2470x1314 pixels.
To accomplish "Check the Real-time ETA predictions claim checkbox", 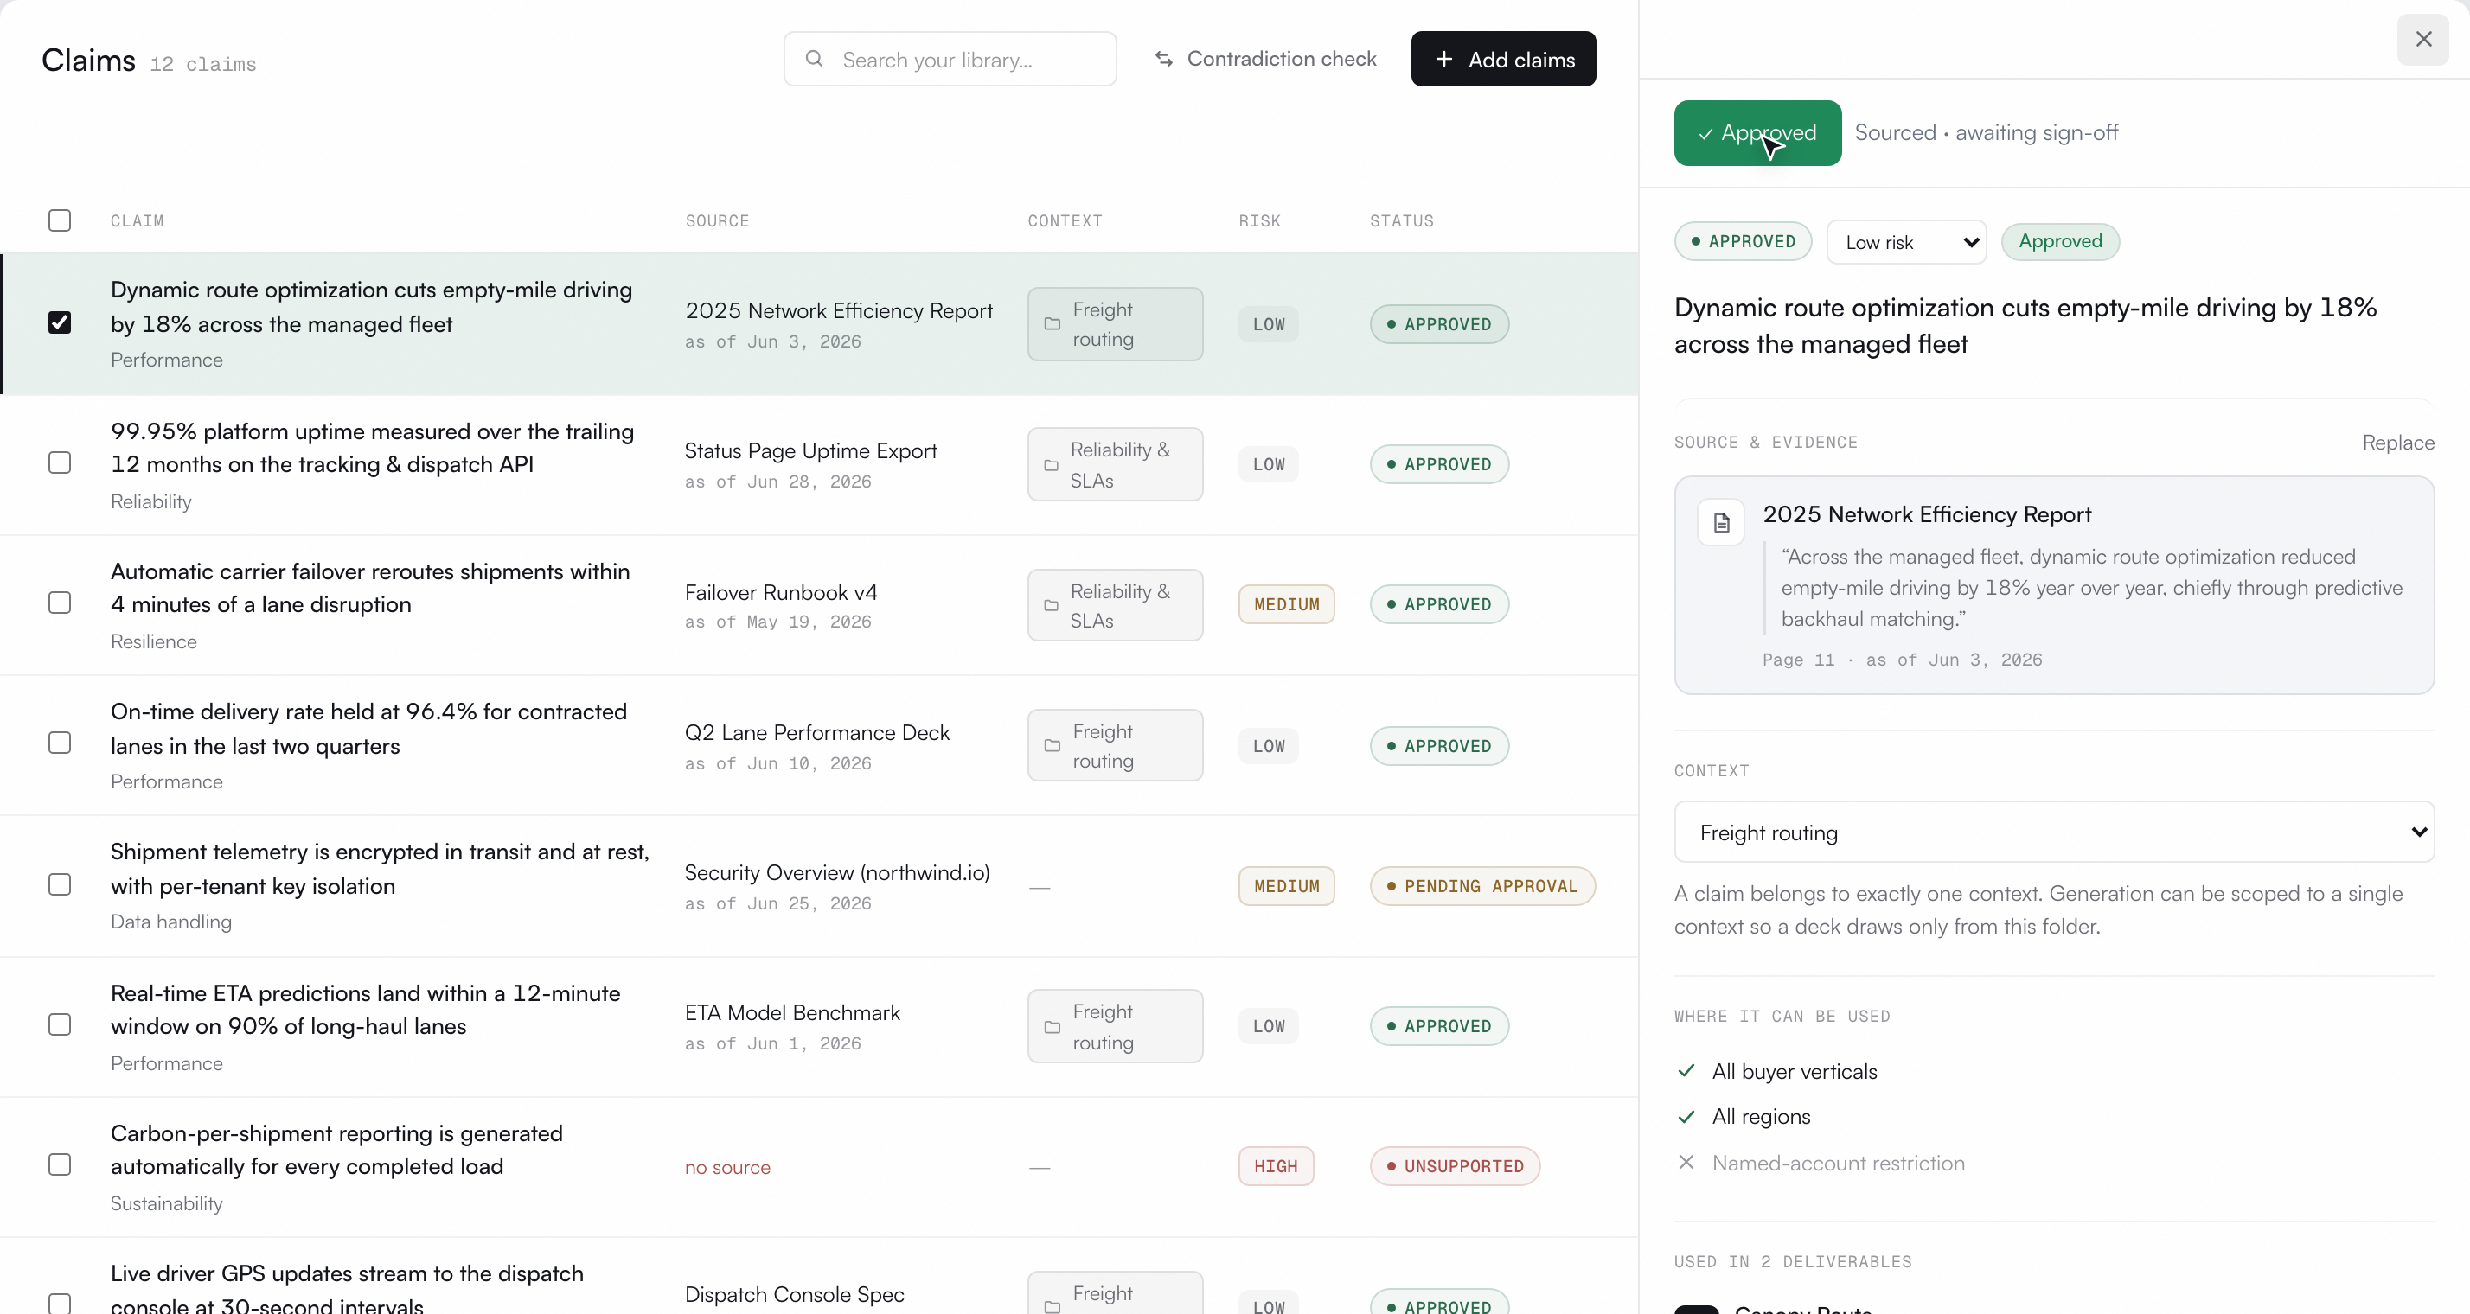I will pyautogui.click(x=60, y=1024).
